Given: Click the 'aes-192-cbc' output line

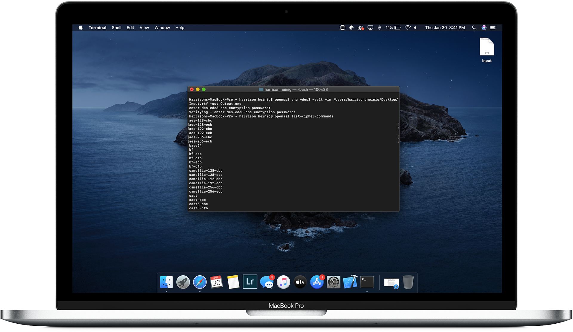Looking at the screenshot, I should pyautogui.click(x=201, y=129).
